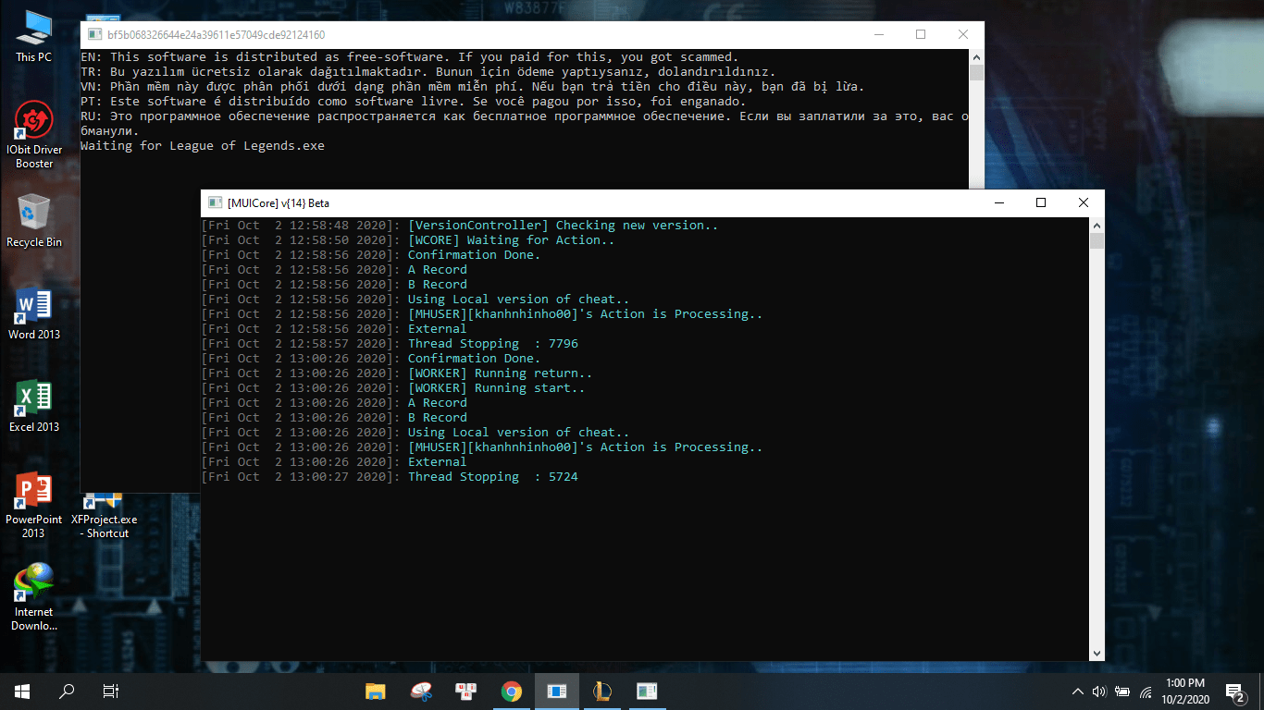This screenshot has width=1264, height=710.
Task: Click the 'B Record' line at 13:00:26
Action: (438, 417)
